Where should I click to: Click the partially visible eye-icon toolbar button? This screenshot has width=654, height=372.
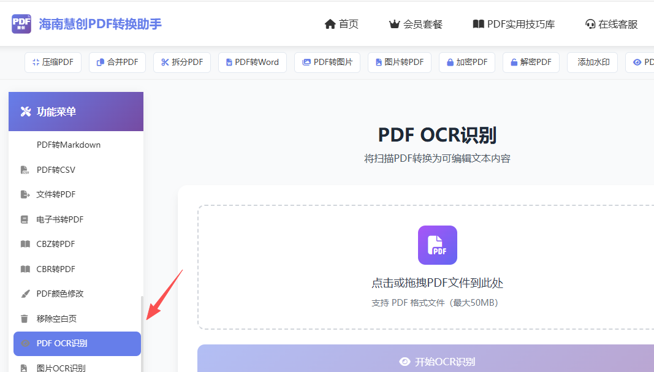(640, 62)
